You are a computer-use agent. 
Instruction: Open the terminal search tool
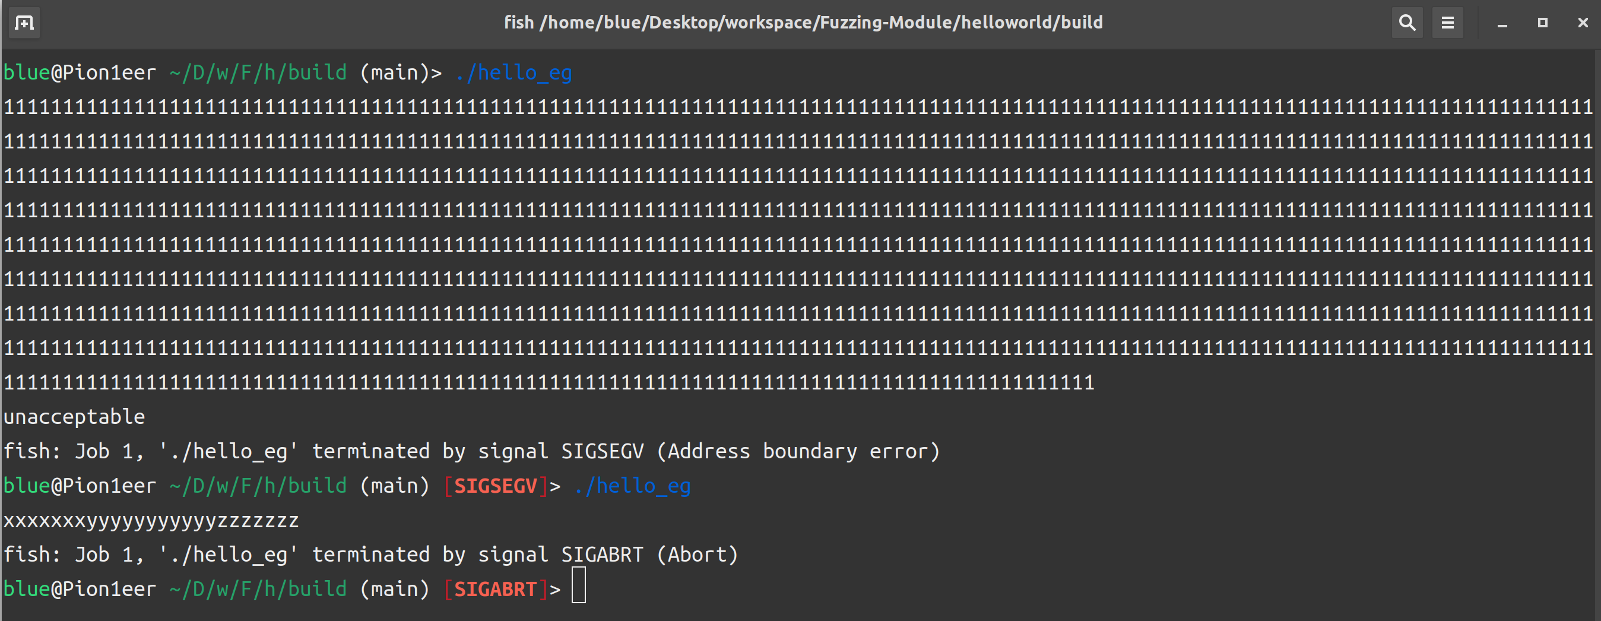click(1407, 23)
